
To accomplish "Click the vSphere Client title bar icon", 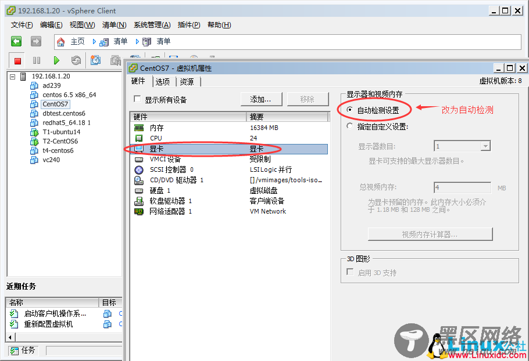I will pos(11,11).
